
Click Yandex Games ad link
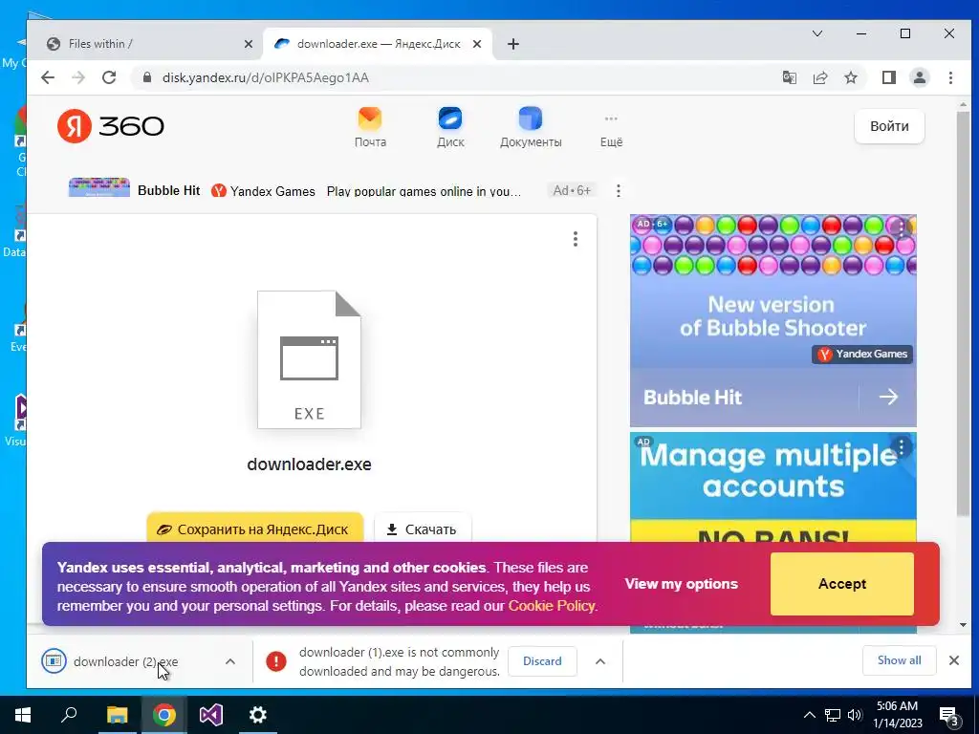point(272,191)
